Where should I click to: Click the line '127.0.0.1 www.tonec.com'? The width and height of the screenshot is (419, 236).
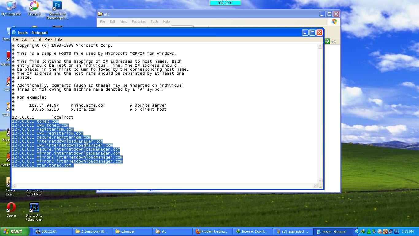pyautogui.click(x=40, y=125)
